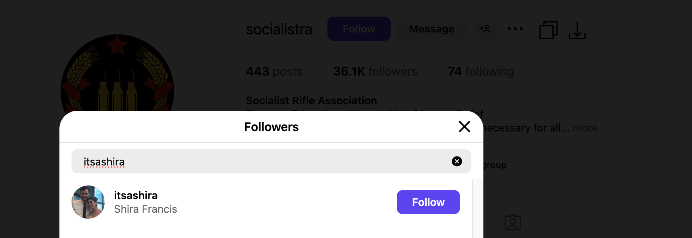
Task: Click the download arrow icon
Action: (x=577, y=30)
